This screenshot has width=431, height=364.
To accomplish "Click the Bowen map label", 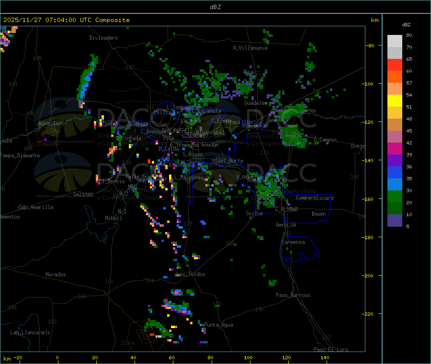I will click(x=318, y=214).
